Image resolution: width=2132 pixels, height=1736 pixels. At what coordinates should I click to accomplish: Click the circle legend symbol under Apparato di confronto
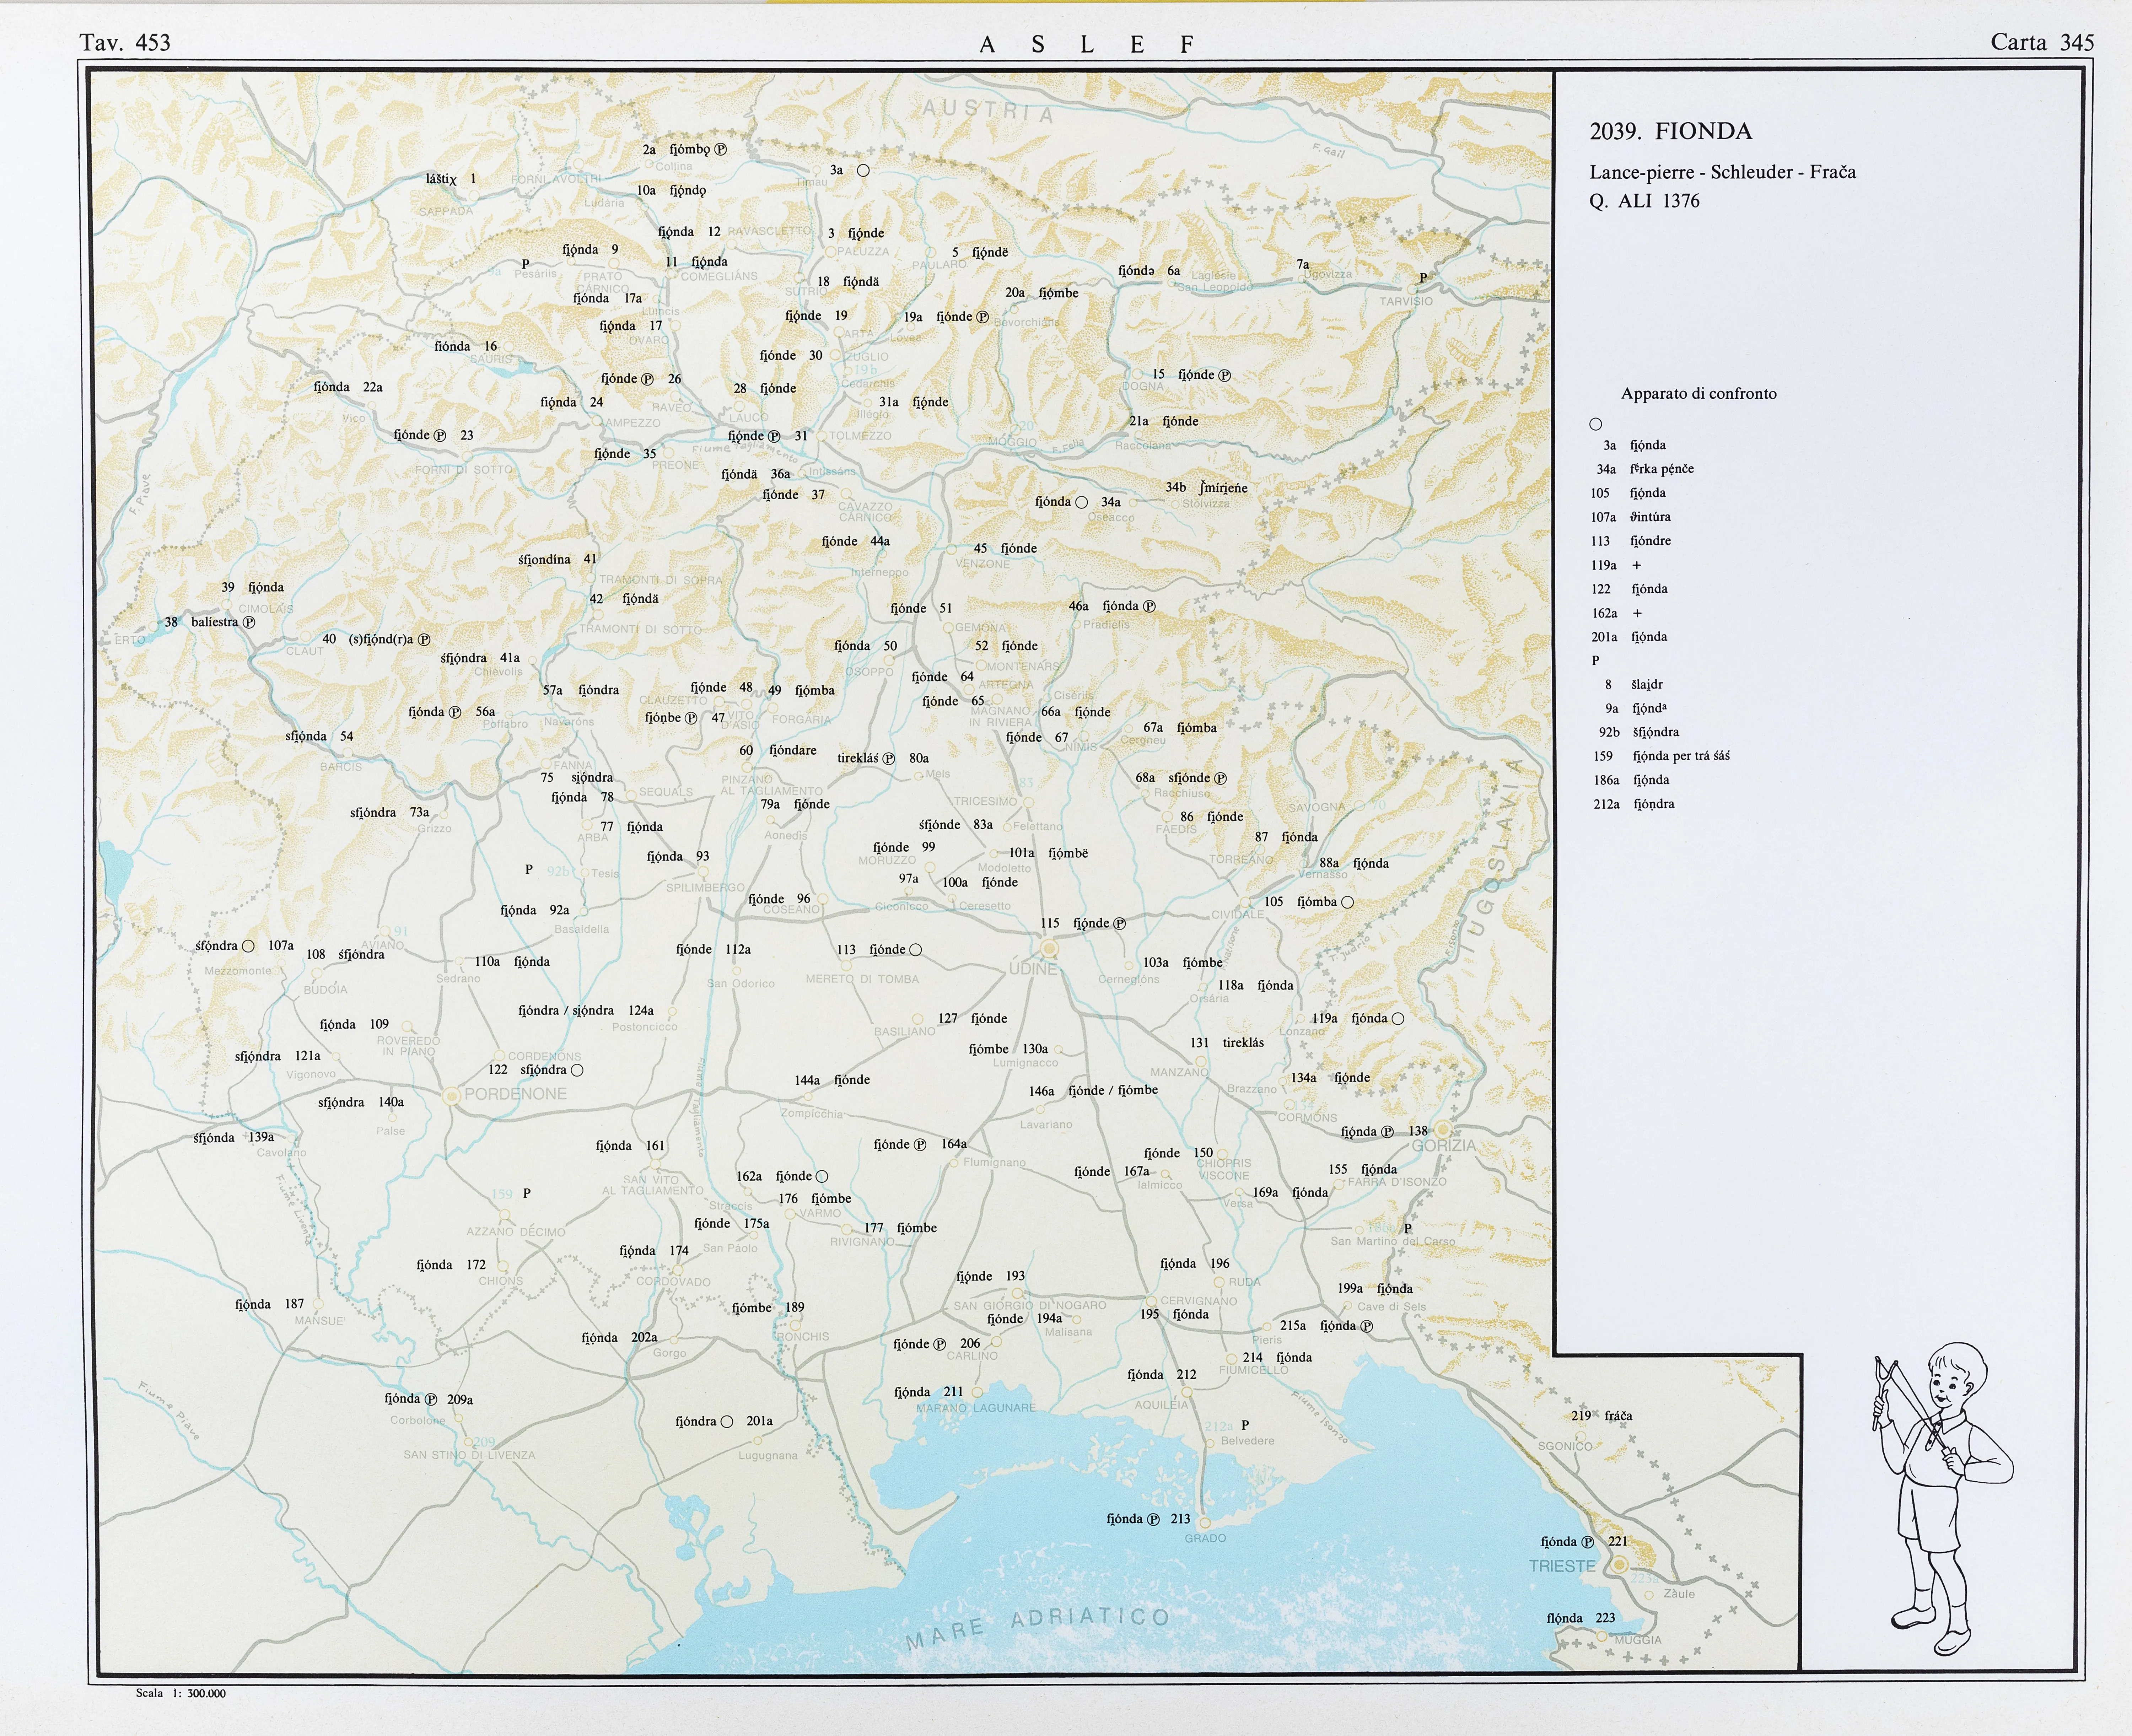coord(1596,424)
